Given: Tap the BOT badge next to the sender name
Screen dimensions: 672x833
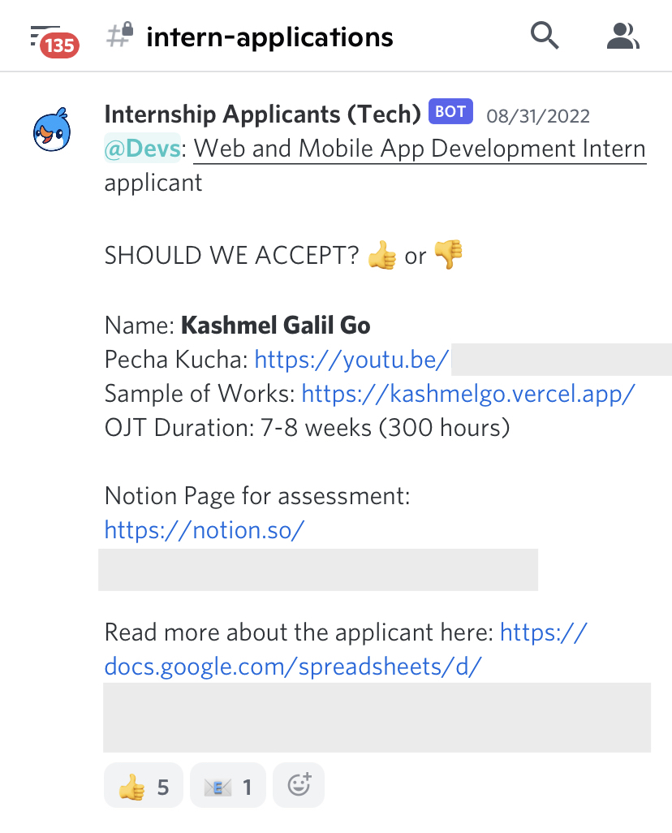Looking at the screenshot, I should click(450, 112).
